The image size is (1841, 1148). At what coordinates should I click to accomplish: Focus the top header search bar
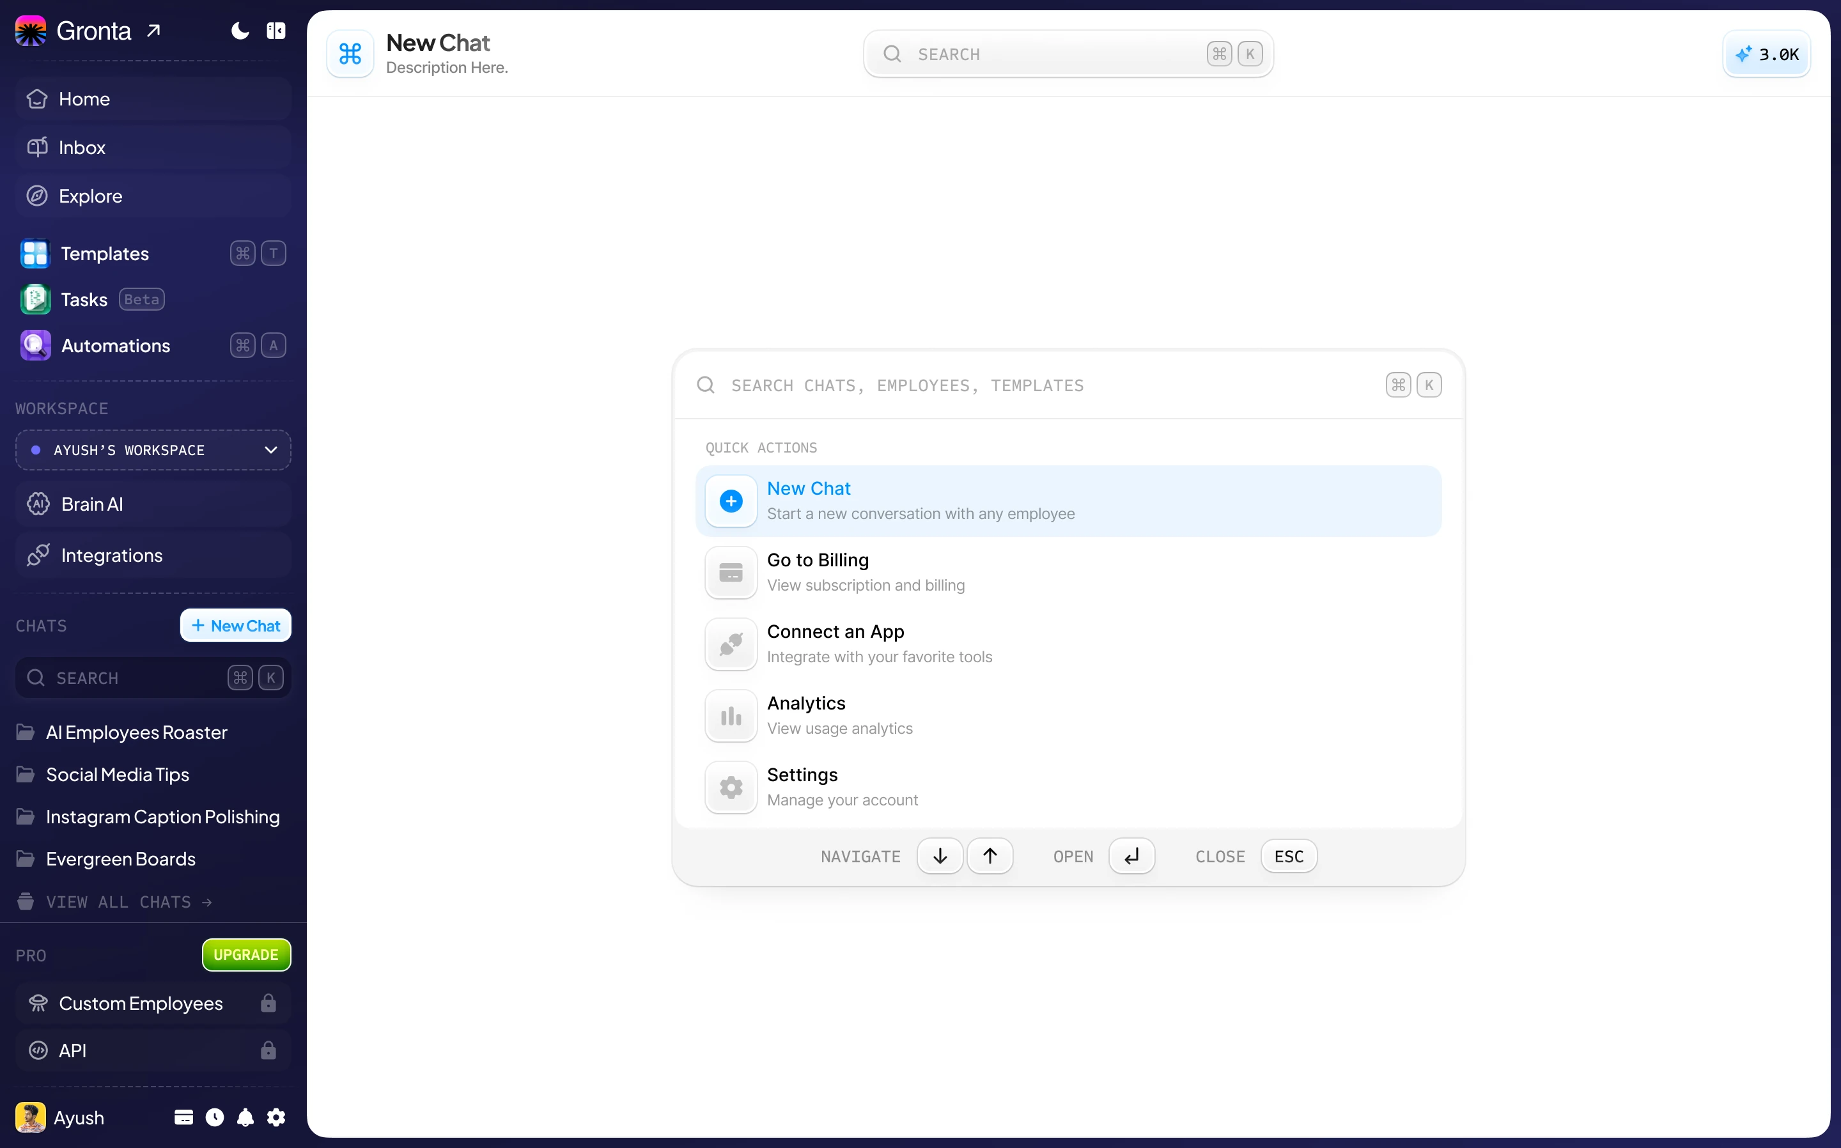(1068, 54)
